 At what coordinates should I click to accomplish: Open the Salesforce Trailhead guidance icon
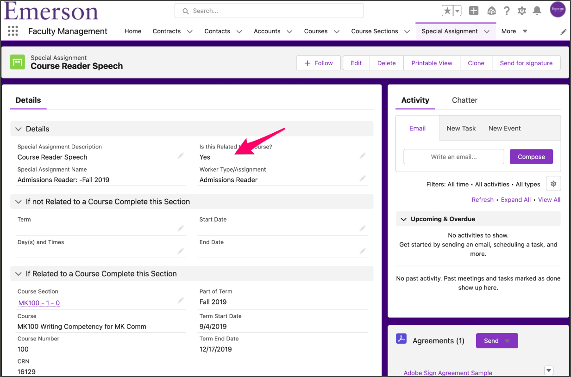492,11
